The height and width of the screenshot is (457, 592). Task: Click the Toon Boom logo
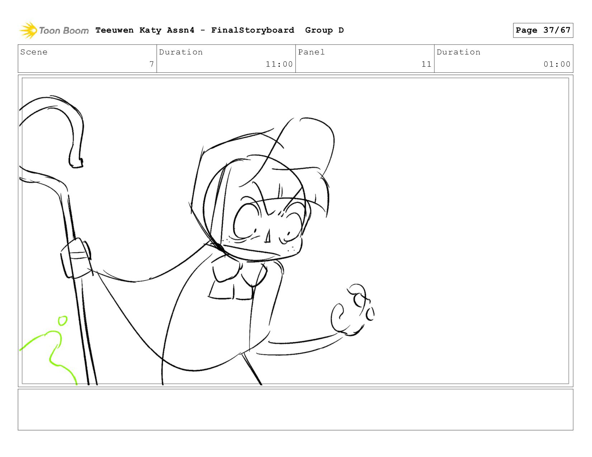(x=54, y=30)
